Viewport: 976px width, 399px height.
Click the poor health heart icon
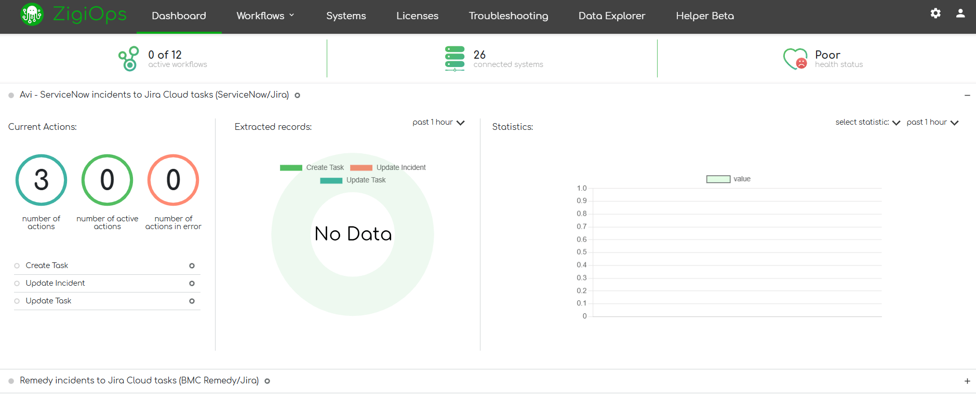pos(795,59)
